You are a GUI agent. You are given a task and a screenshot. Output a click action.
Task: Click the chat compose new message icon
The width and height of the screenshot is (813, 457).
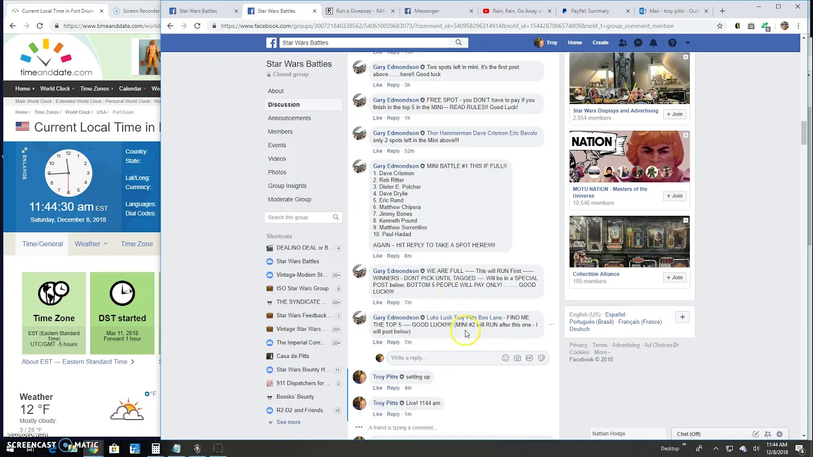(x=756, y=434)
